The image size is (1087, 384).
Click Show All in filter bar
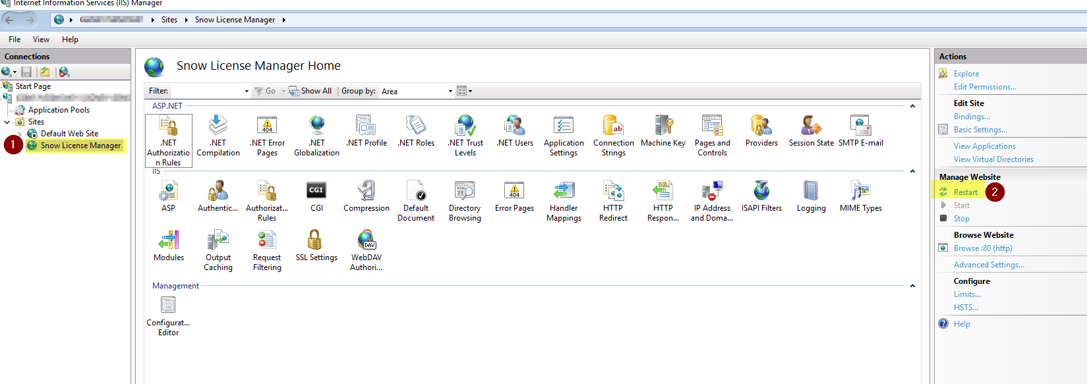click(310, 91)
